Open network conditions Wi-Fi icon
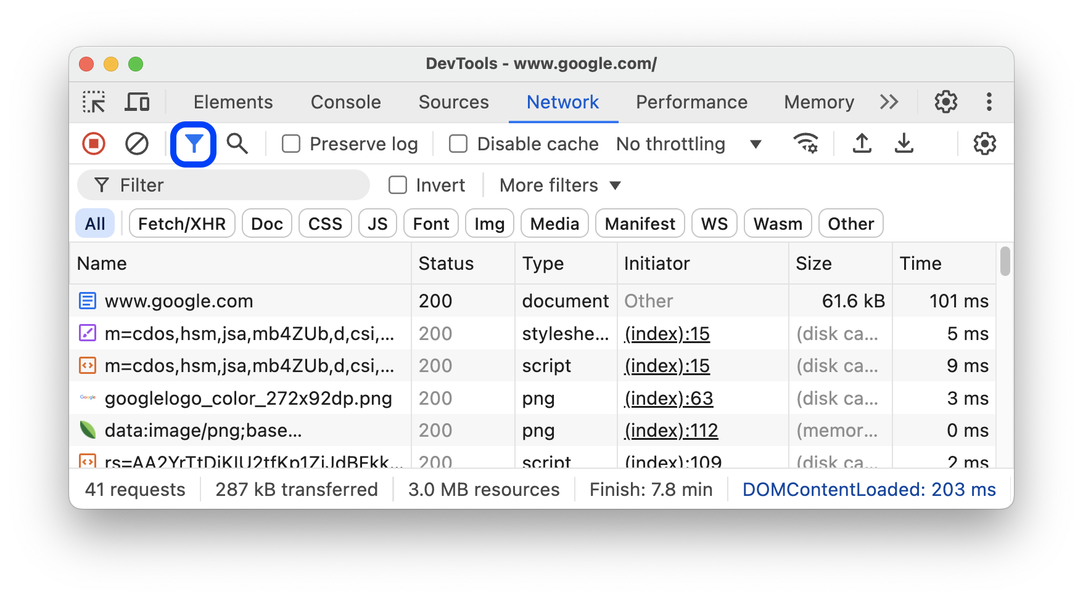 pos(805,144)
